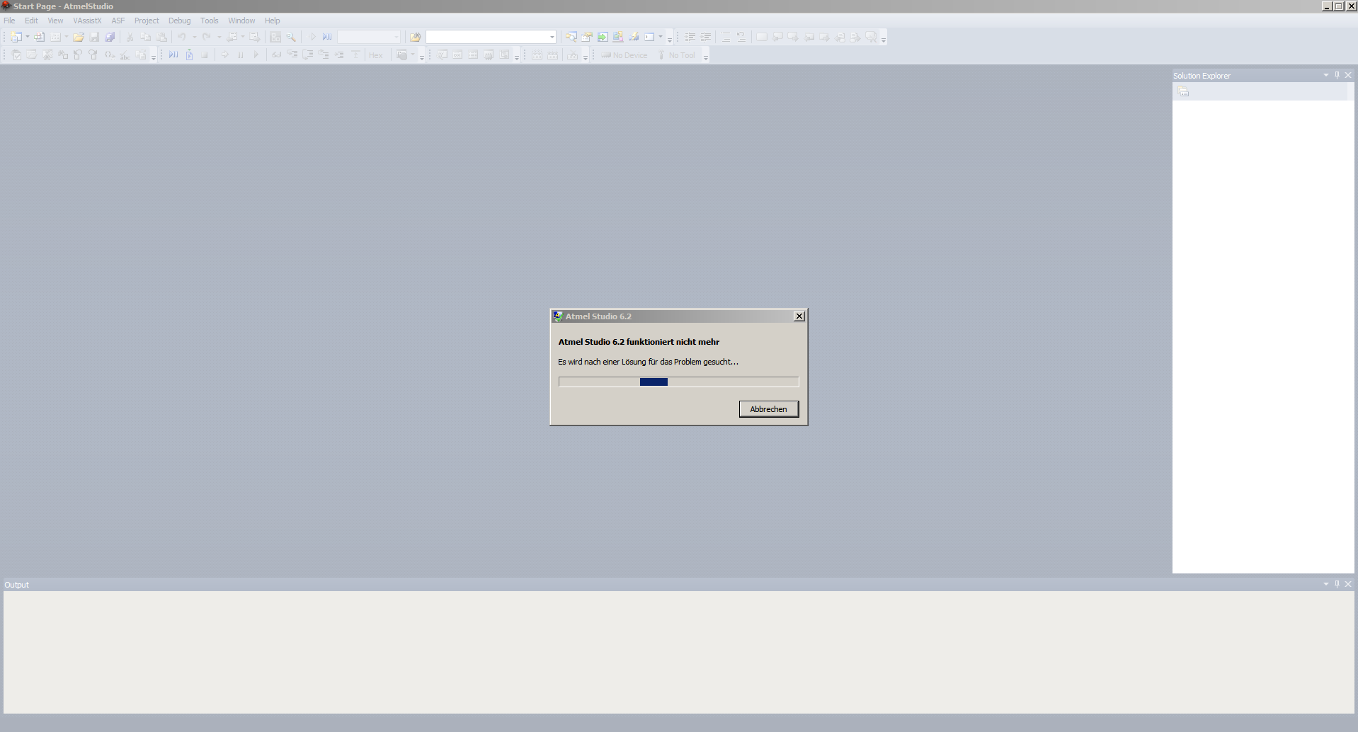Click the Device Programming lightning icon
The height and width of the screenshot is (732, 1358).
click(x=634, y=37)
